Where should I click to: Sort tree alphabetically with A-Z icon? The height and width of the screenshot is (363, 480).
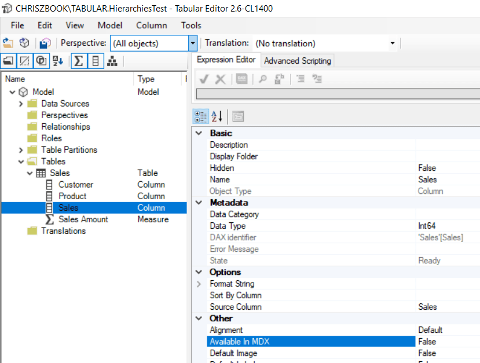click(58, 61)
